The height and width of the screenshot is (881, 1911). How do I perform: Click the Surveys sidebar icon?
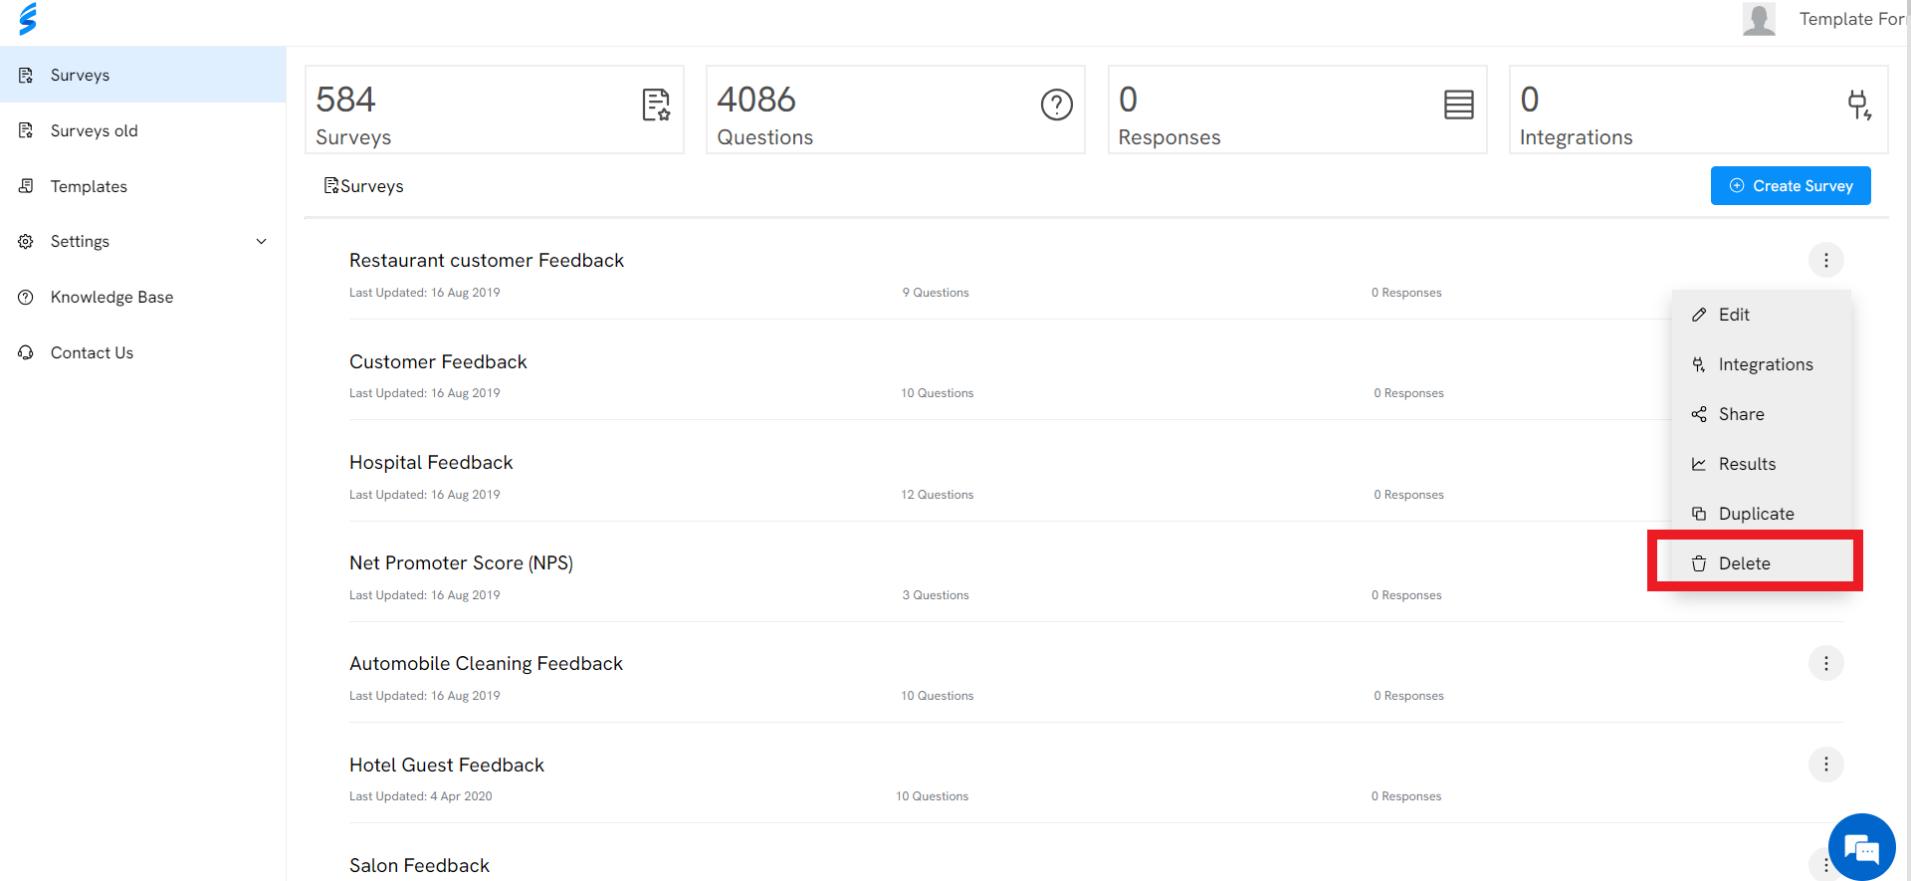26,75
